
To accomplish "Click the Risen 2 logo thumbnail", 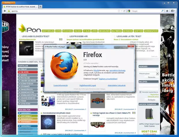I will [x=98, y=125].
